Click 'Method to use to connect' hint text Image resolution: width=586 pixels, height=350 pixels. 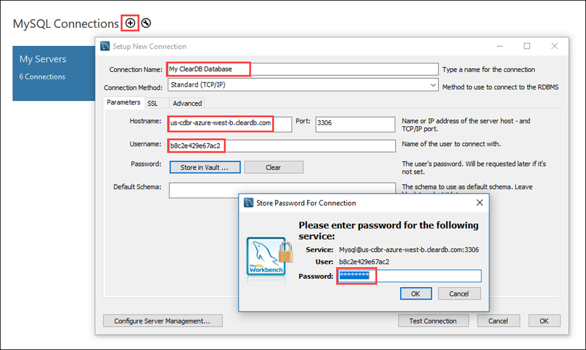point(501,87)
